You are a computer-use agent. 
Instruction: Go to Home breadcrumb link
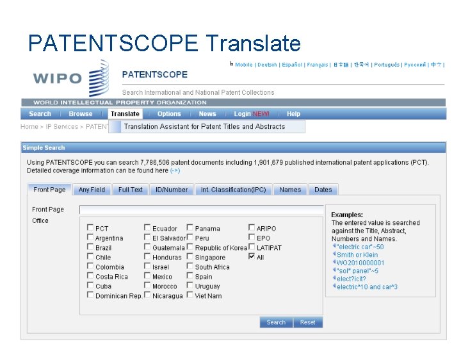coord(29,126)
